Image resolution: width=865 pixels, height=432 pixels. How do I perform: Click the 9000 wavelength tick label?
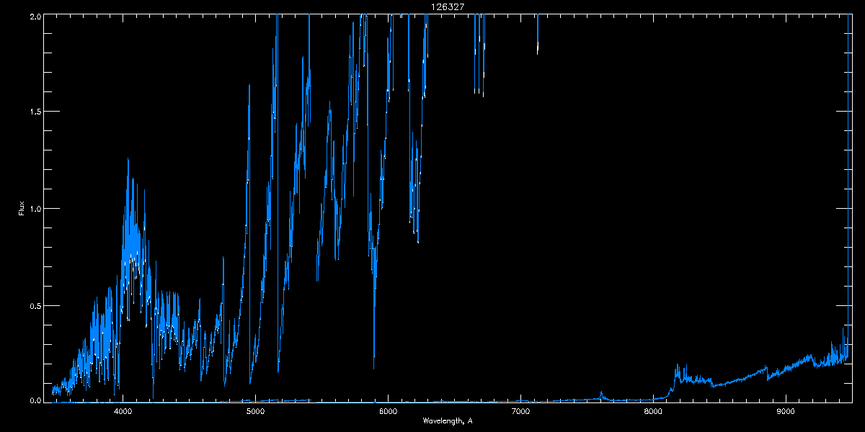tap(786, 411)
